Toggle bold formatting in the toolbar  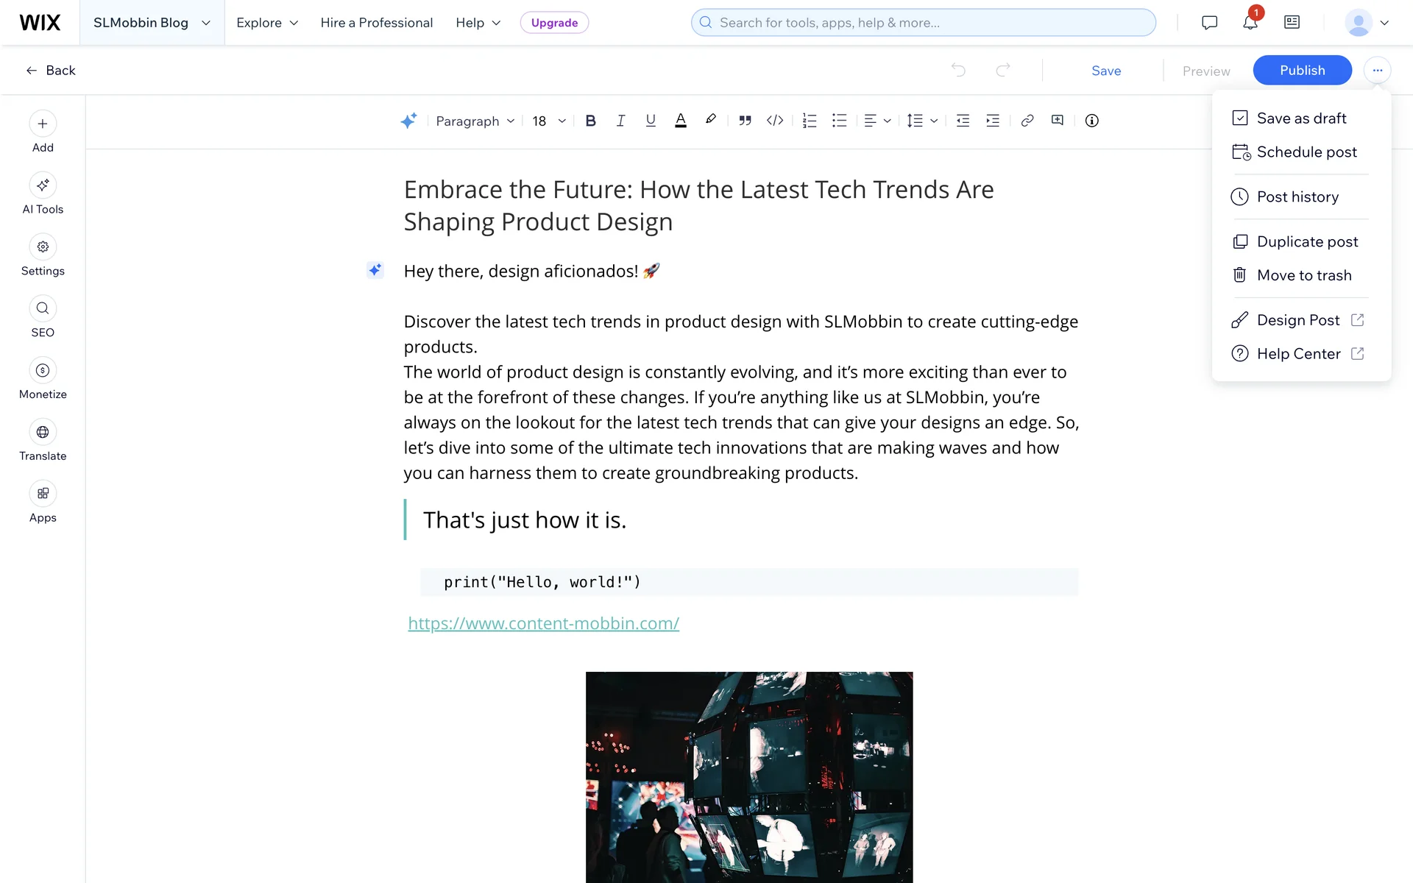590,121
